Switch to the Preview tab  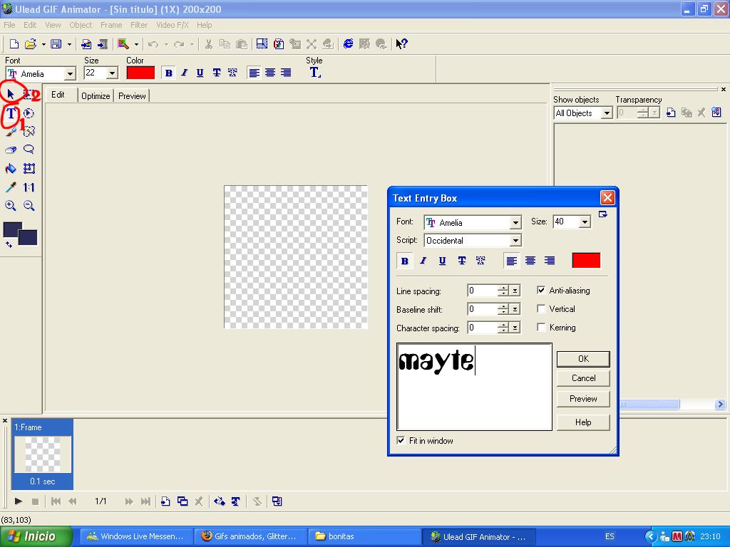132,96
